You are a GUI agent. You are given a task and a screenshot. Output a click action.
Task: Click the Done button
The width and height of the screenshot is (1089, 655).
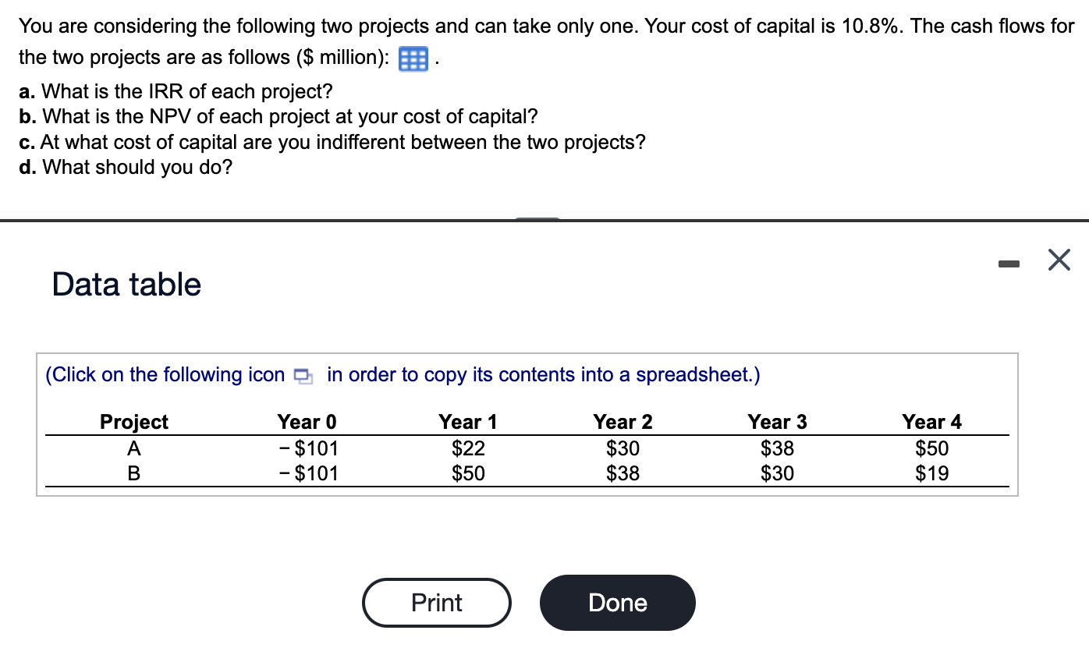617,602
